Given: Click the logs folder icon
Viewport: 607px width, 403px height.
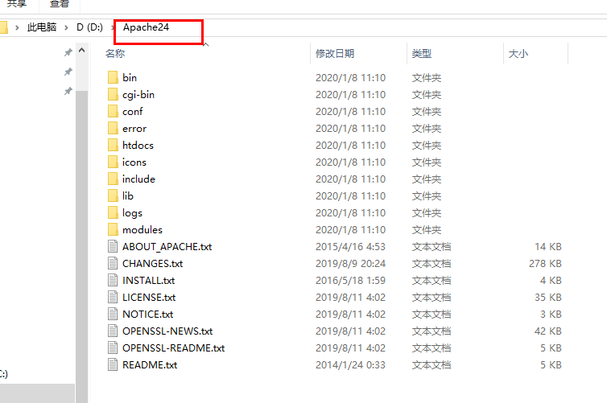Looking at the screenshot, I should coord(113,212).
